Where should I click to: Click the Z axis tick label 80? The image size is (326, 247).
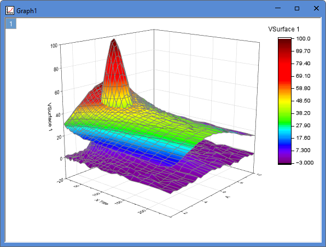pos(56,69)
